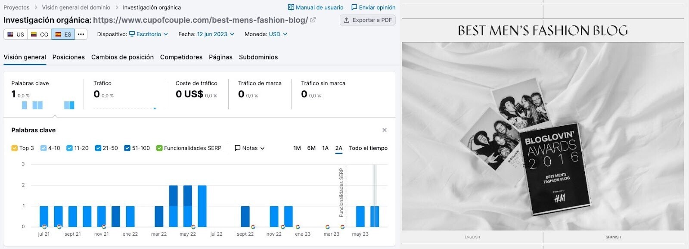Screen dimensions: 689x249
Task: Toggle the Top 3 checkbox
Action: tap(14, 148)
